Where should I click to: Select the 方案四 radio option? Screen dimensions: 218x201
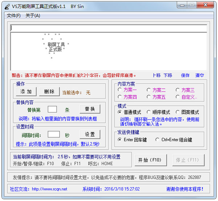127,97
